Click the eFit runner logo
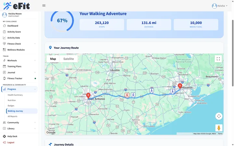 click(17, 6)
